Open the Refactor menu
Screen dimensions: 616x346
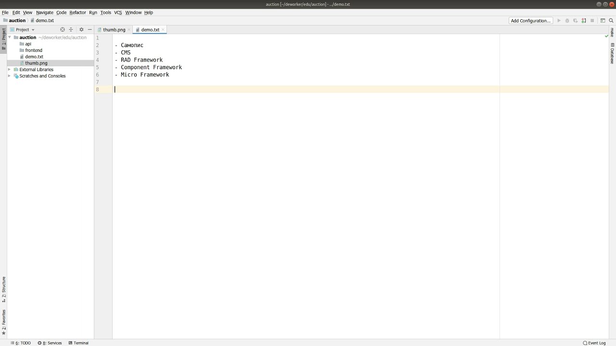[77, 12]
